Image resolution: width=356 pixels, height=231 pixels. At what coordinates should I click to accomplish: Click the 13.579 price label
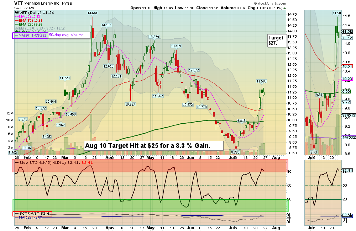pos(154,37)
